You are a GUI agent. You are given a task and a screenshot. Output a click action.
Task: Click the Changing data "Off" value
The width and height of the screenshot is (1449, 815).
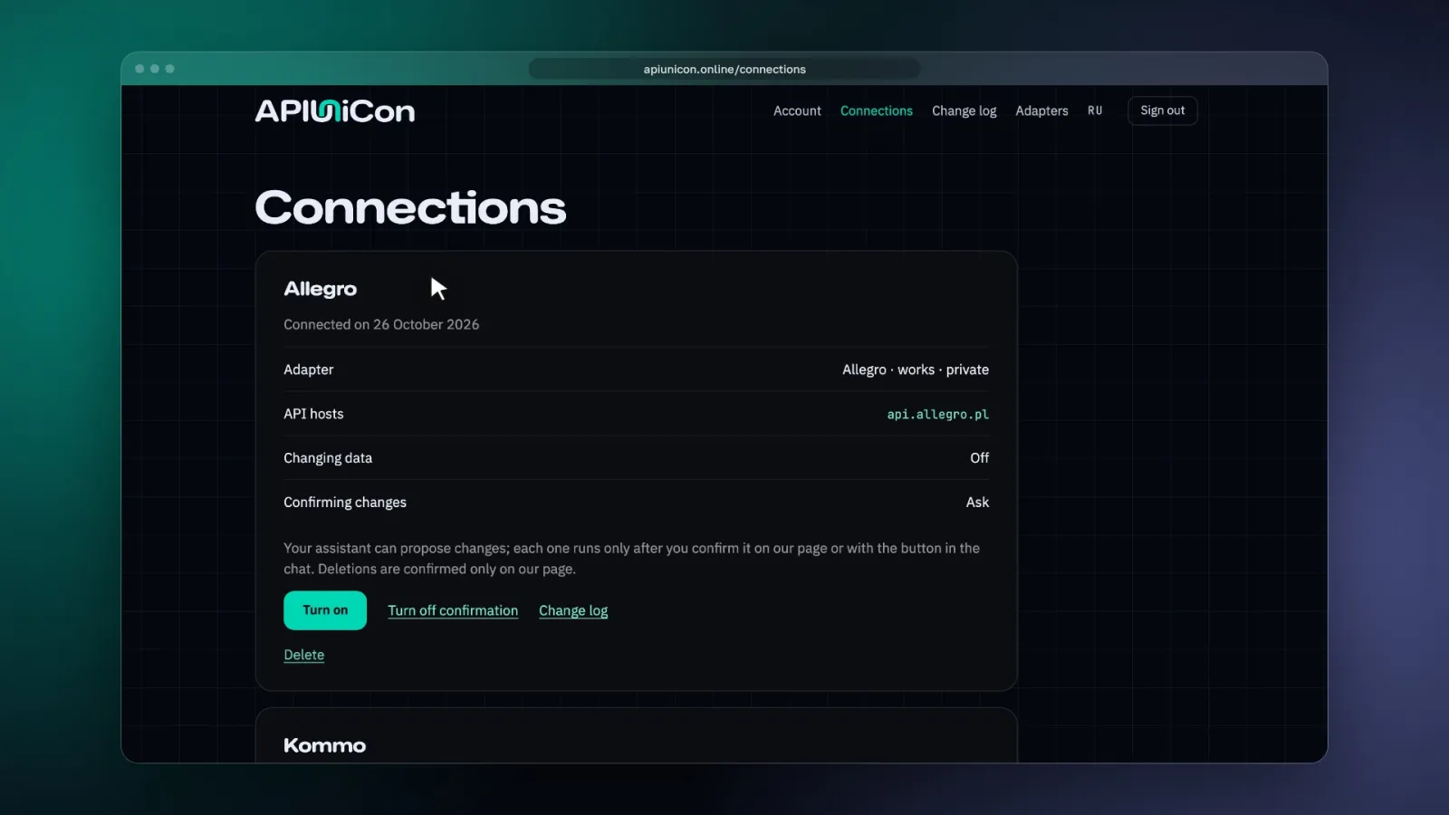pyautogui.click(x=979, y=458)
